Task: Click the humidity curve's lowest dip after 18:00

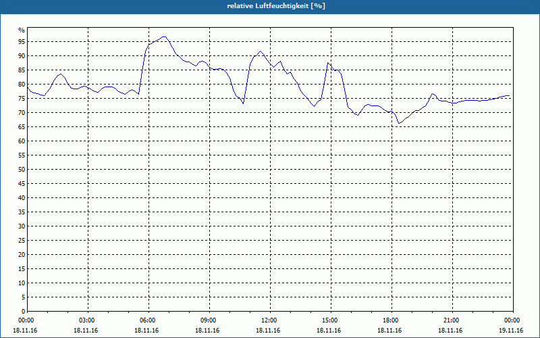Action: (399, 123)
